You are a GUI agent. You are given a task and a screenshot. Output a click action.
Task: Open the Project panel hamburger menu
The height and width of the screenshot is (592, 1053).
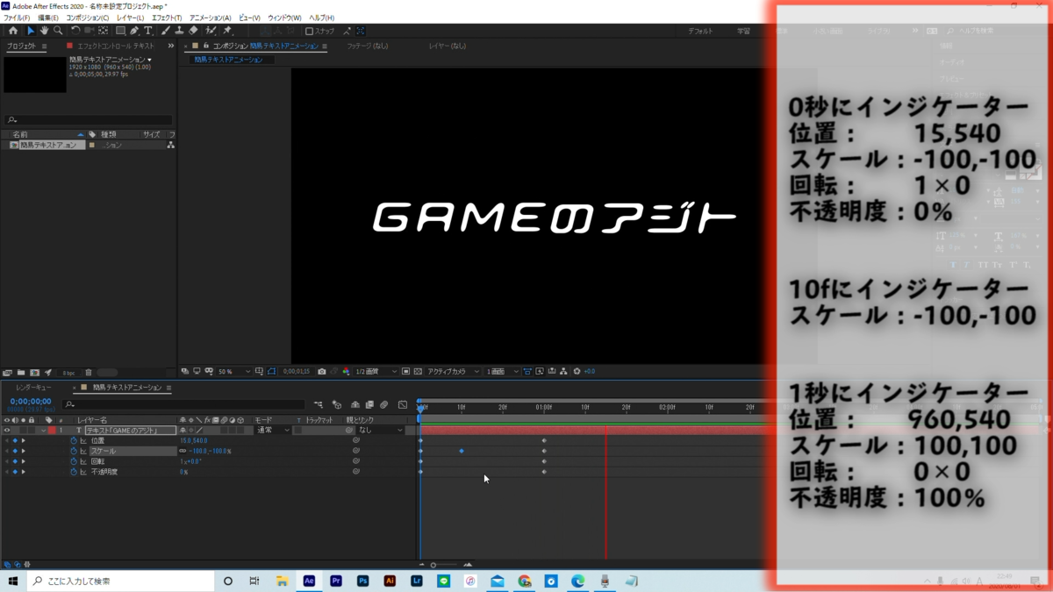tap(44, 46)
